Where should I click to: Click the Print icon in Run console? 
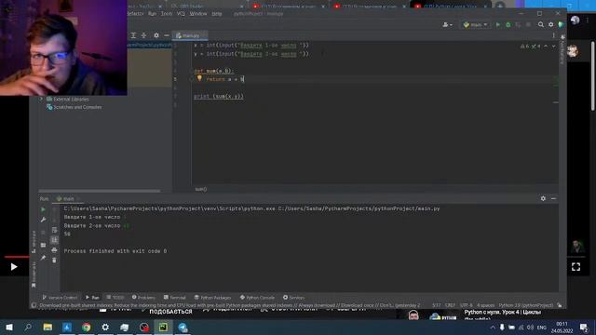(x=54, y=250)
